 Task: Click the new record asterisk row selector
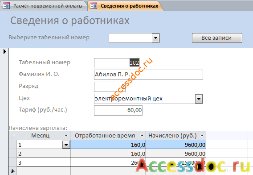[12, 171]
